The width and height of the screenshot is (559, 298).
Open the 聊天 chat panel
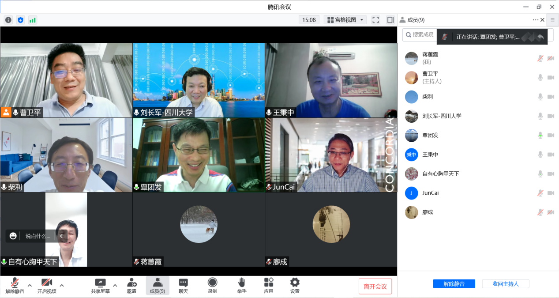pyautogui.click(x=183, y=286)
